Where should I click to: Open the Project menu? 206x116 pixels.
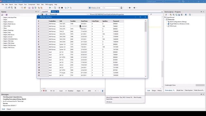(21, 5)
